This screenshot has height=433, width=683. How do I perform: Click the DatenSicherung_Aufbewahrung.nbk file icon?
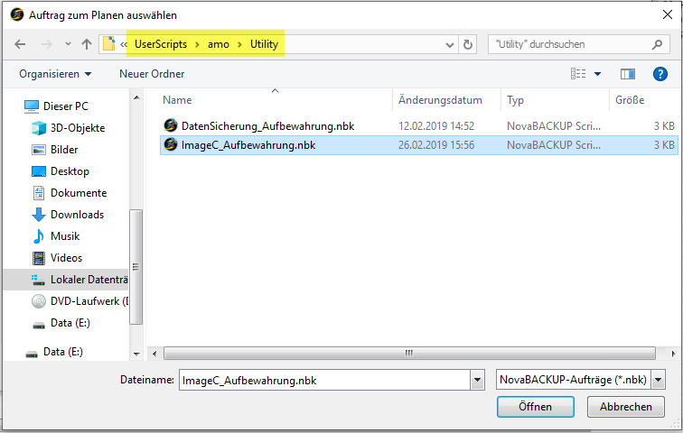tap(171, 125)
